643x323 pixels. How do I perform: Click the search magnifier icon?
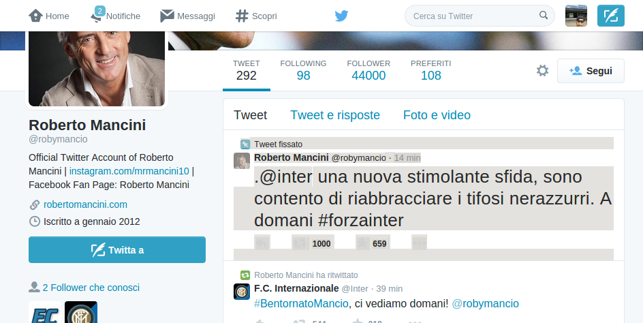tap(543, 15)
